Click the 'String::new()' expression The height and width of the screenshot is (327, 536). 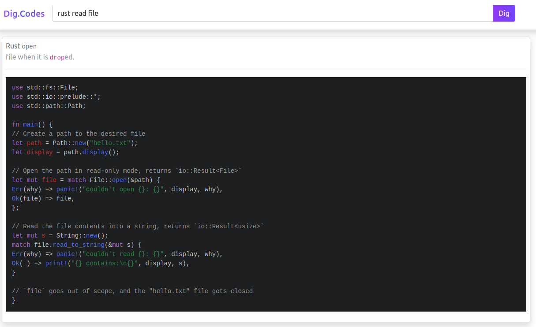[x=83, y=235]
